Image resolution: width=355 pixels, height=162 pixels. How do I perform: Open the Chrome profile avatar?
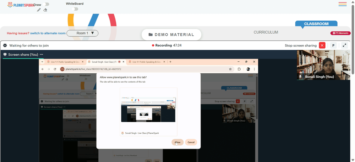click(248, 69)
